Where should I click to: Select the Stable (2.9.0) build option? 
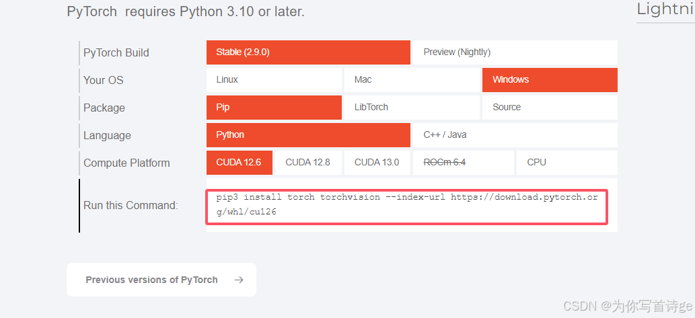pyautogui.click(x=308, y=52)
